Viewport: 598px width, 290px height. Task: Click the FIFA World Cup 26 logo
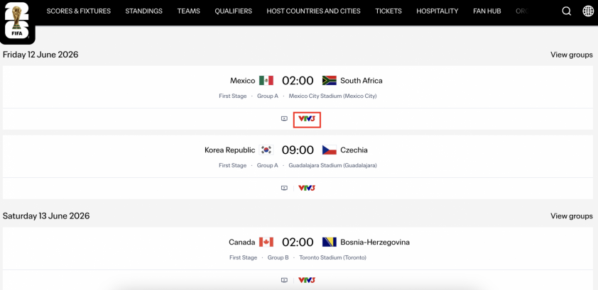pyautogui.click(x=16, y=20)
